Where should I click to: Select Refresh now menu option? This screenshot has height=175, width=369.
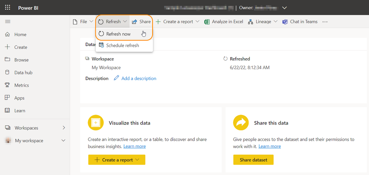118,34
